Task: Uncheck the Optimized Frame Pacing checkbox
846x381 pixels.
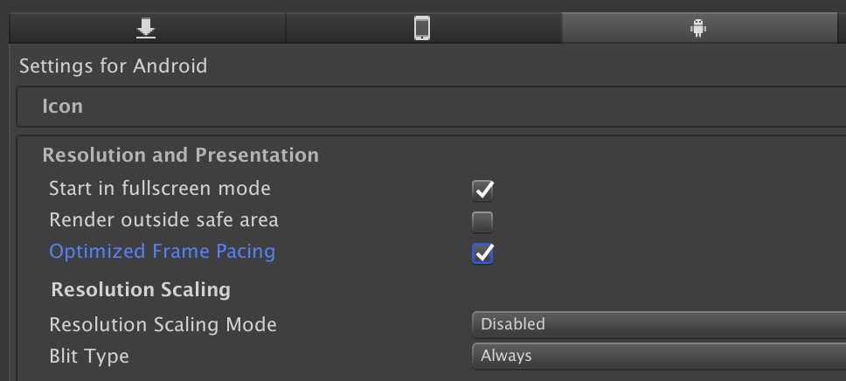Action: (482, 253)
